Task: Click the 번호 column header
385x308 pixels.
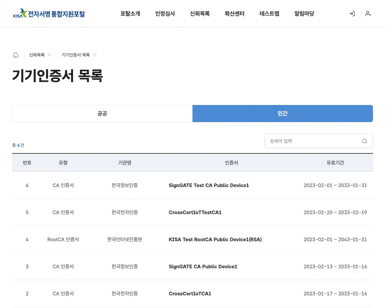Action: 27,163
